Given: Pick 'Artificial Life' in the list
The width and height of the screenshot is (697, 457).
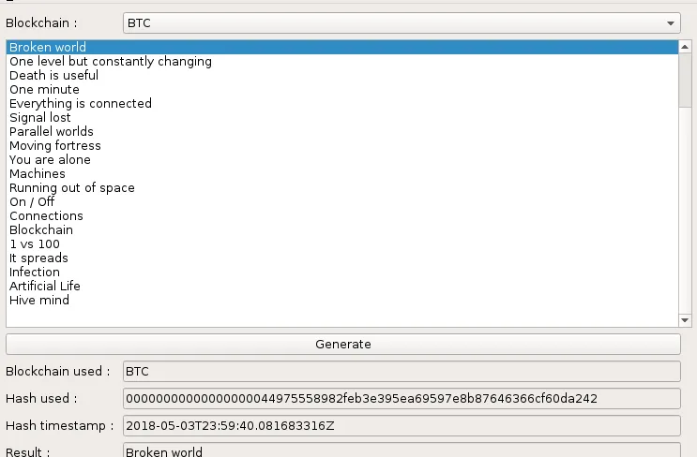Looking at the screenshot, I should (x=342, y=287).
